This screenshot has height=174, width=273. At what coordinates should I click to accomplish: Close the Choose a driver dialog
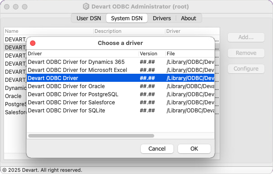click(x=33, y=43)
